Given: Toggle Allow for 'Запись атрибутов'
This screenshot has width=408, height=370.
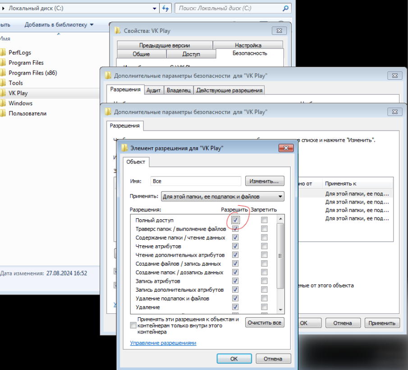Looking at the screenshot, I should pos(235,281).
